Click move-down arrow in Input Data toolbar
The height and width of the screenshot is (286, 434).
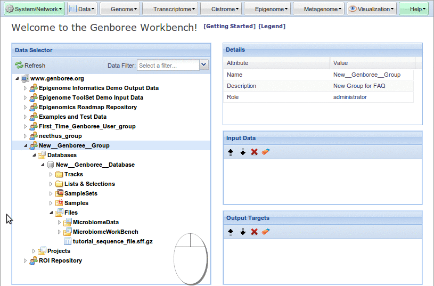242,152
